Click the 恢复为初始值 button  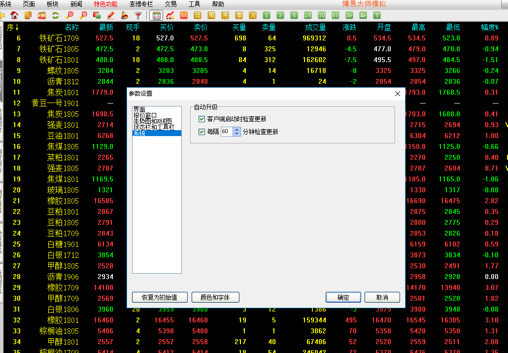(159, 297)
